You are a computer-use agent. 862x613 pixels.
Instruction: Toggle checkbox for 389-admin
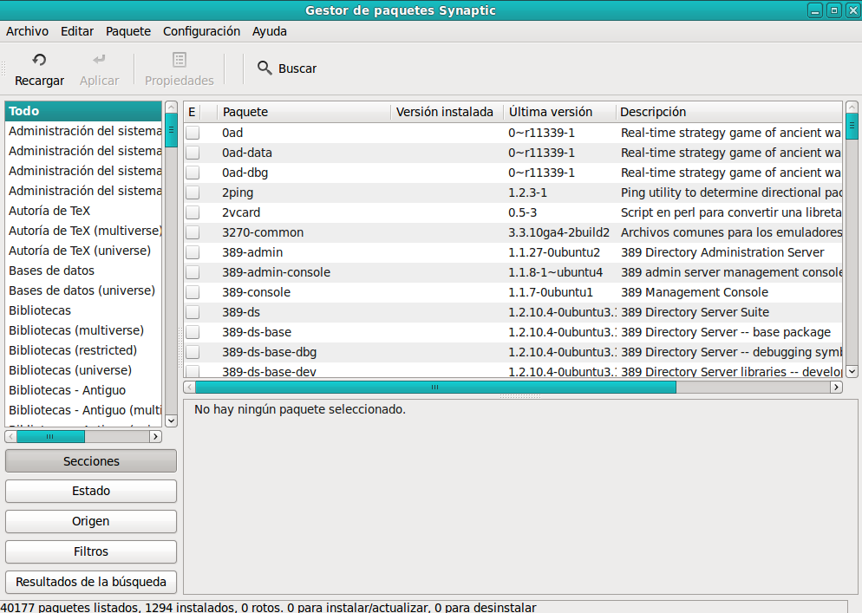(193, 252)
